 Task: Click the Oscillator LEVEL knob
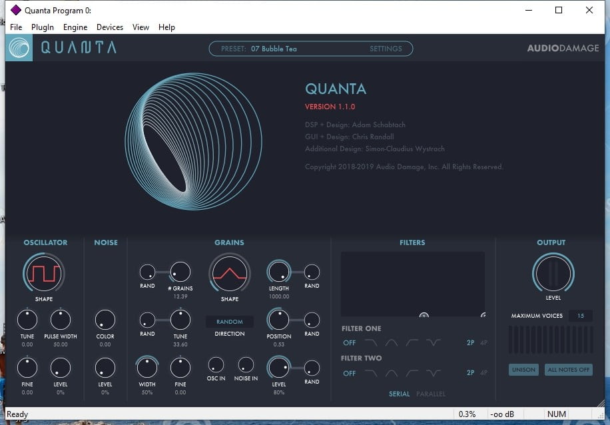(61, 368)
